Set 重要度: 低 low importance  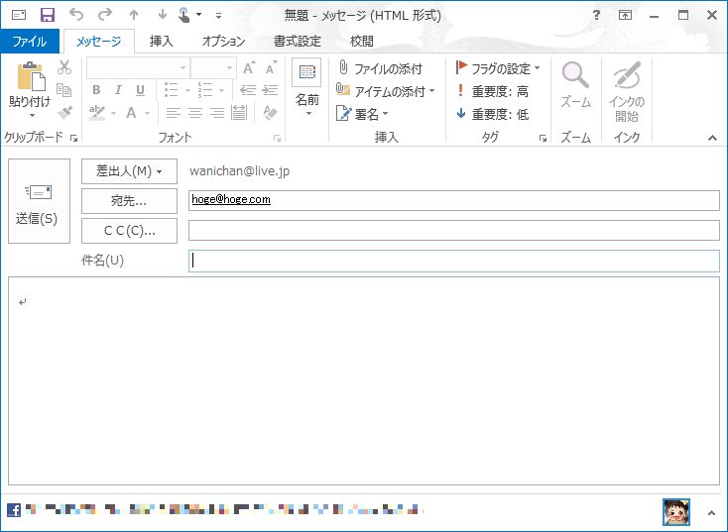493,114
